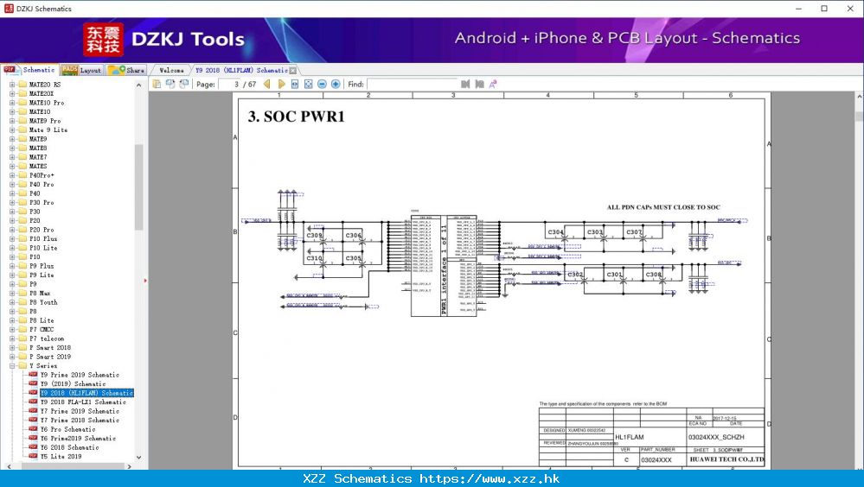Click the fit width icon
This screenshot has width=864, height=487.
click(x=295, y=85)
